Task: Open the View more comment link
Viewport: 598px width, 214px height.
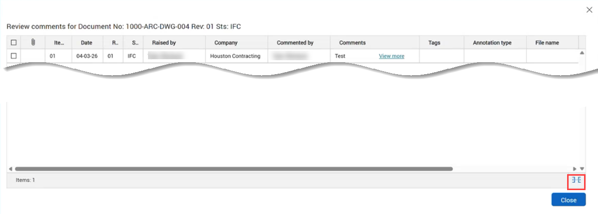Action: 391,56
